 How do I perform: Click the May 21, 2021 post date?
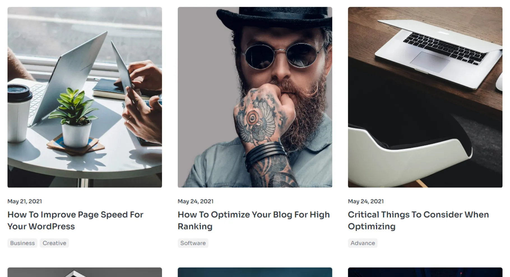(25, 201)
